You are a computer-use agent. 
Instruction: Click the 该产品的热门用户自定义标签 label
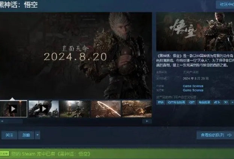(177, 97)
